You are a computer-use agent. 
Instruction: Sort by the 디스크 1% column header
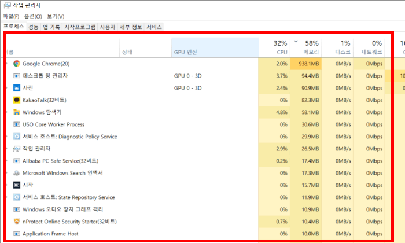click(x=337, y=47)
